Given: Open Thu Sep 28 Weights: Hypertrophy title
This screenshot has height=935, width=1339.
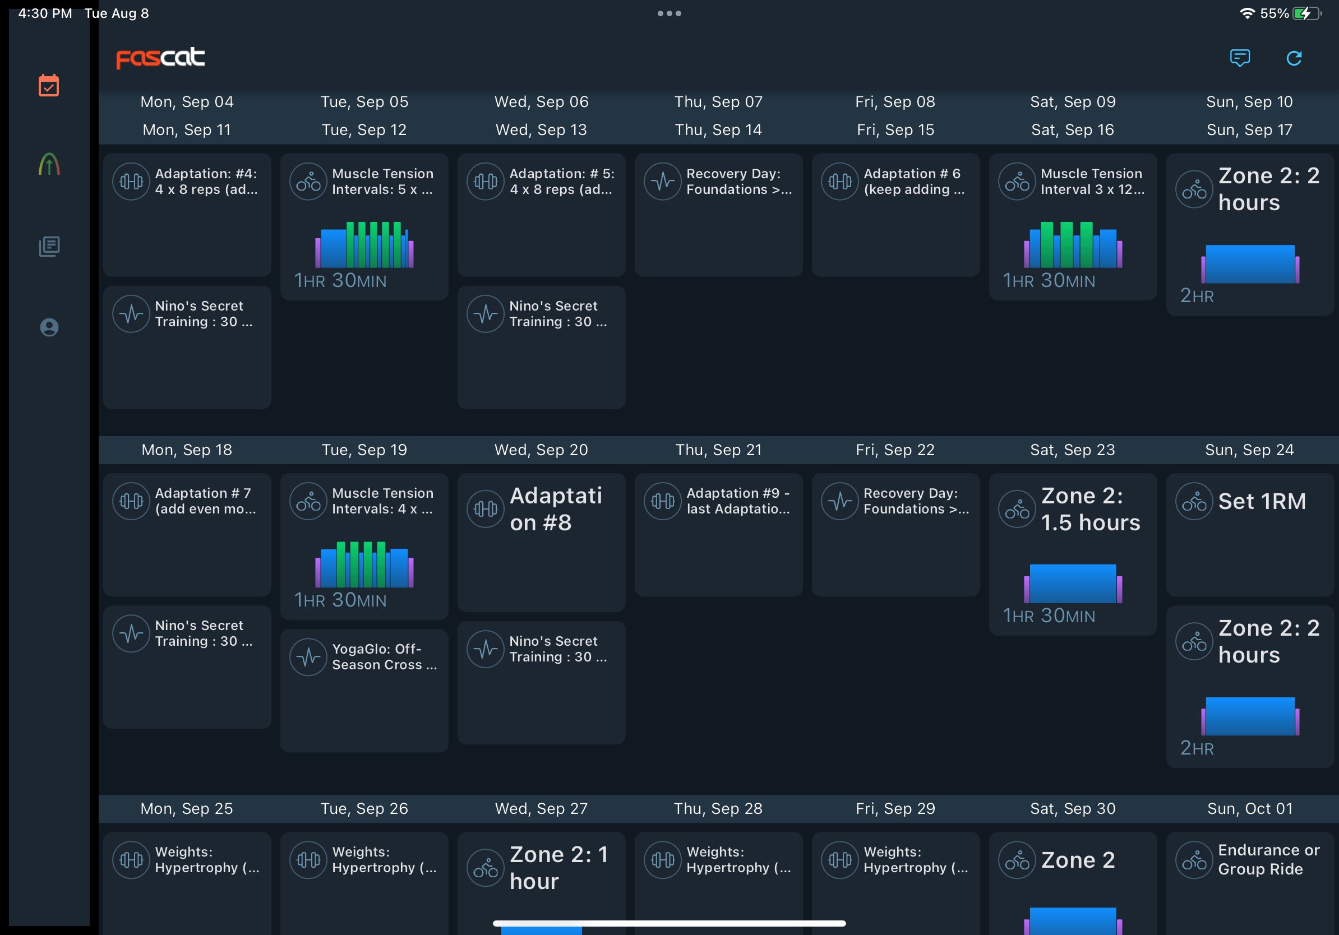Looking at the screenshot, I should 739,860.
